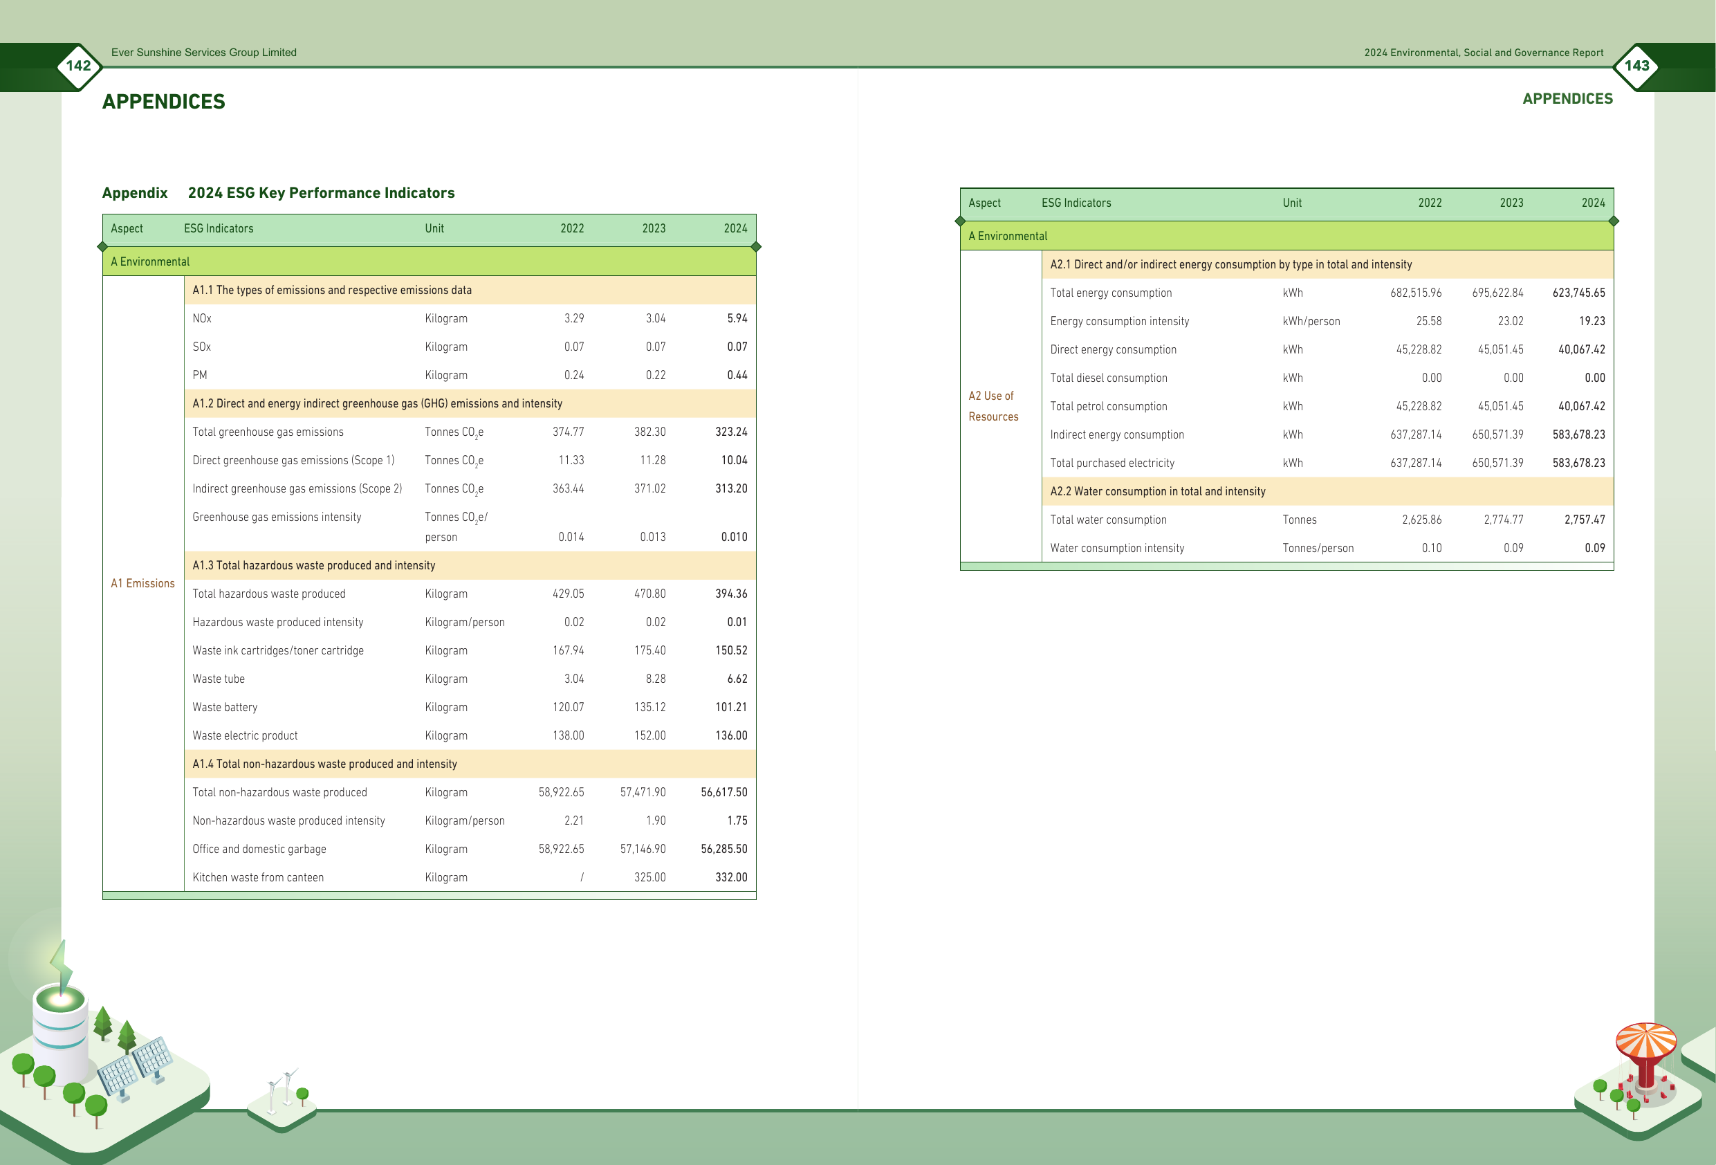Image resolution: width=1716 pixels, height=1165 pixels.
Task: Select 'Total hazardous waste produced' label
Action: click(269, 594)
